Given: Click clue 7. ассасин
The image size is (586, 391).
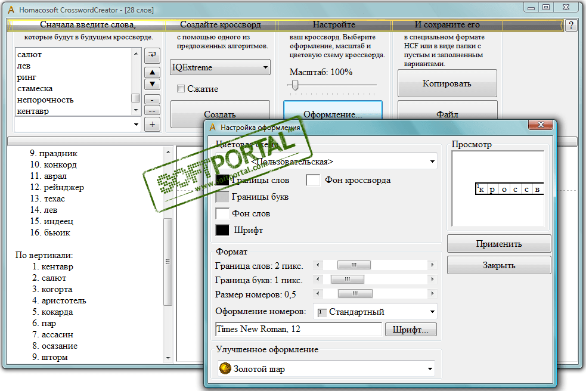Looking at the screenshot, I should point(52,334).
